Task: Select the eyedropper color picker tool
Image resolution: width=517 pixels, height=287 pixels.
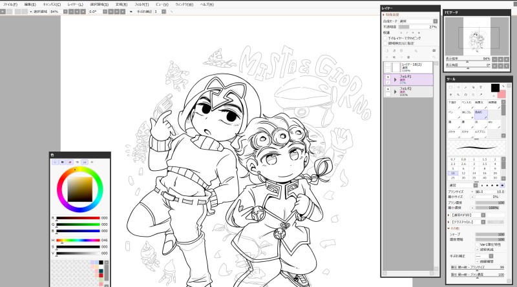Action: click(481, 94)
